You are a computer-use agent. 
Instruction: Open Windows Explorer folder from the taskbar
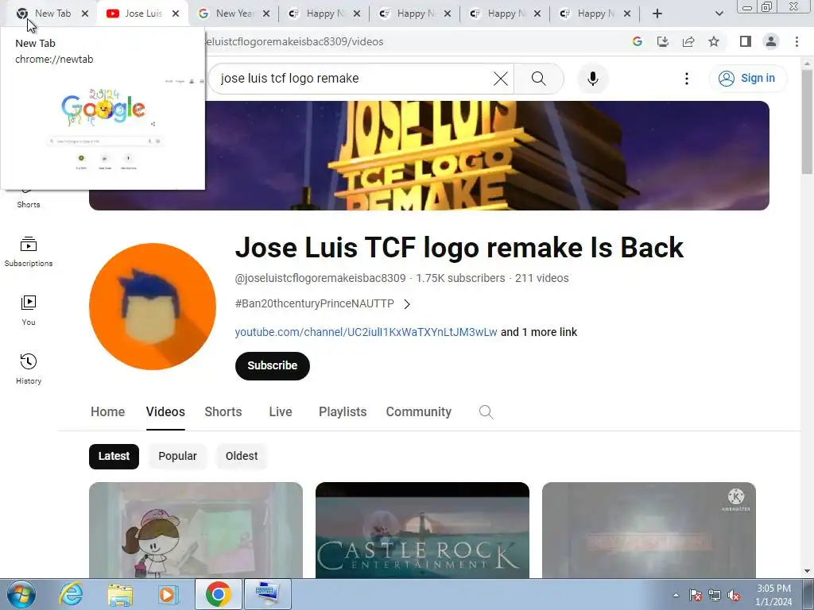119,594
